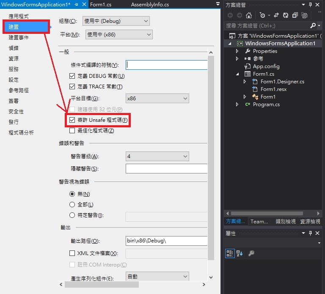
Task: Select the 建置 properties page
Action: (x=26, y=27)
